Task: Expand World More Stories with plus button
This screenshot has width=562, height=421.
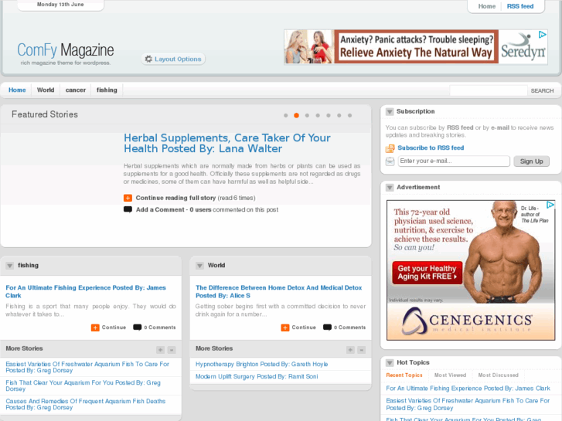Action: [350, 350]
